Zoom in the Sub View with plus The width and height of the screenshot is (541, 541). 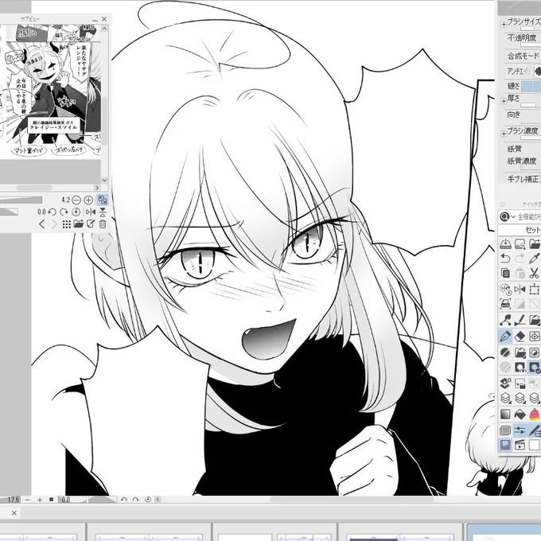pos(88,200)
